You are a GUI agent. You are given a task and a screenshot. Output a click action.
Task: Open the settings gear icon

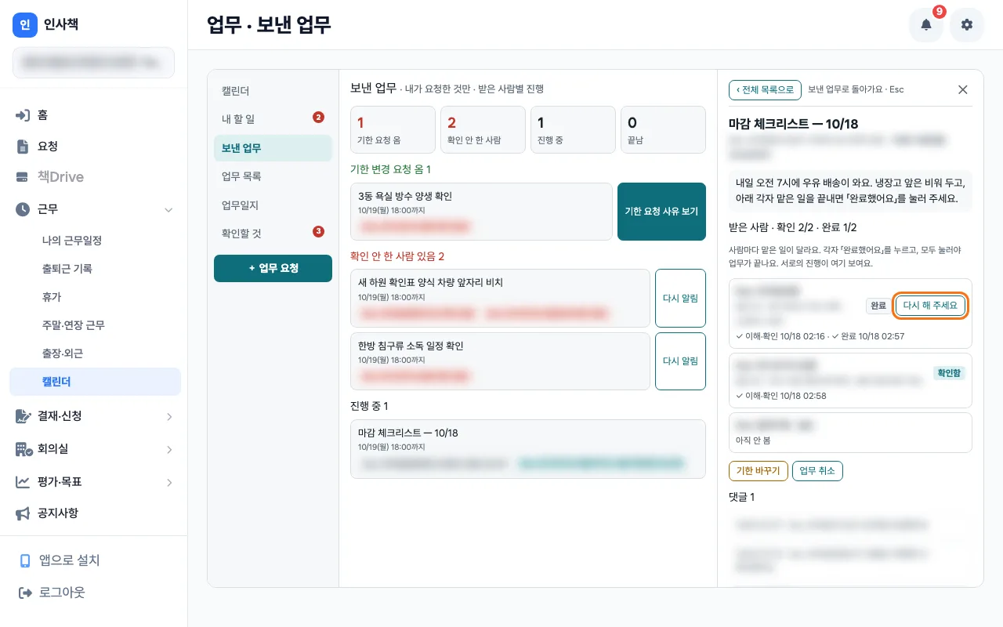point(967,25)
